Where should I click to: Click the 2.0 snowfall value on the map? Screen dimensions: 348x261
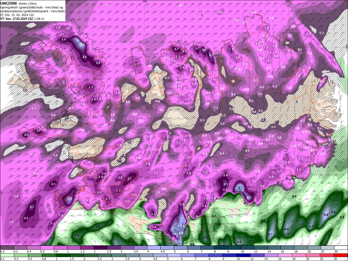pyautogui.click(x=99, y=192)
